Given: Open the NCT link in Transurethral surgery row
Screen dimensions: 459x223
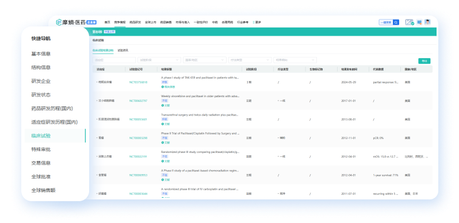Looking at the screenshot, I should [138, 120].
